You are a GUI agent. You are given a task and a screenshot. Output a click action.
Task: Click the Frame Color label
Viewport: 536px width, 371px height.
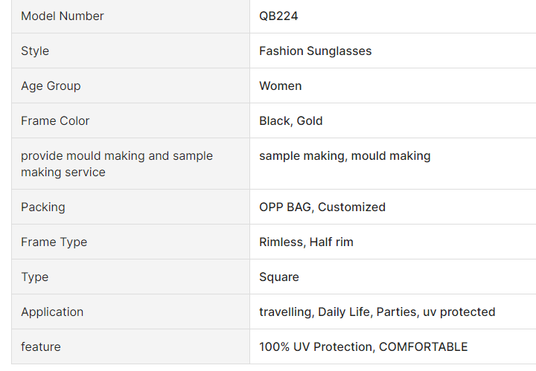point(55,120)
